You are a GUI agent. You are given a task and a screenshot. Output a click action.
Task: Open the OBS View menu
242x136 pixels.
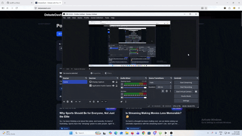74,18
